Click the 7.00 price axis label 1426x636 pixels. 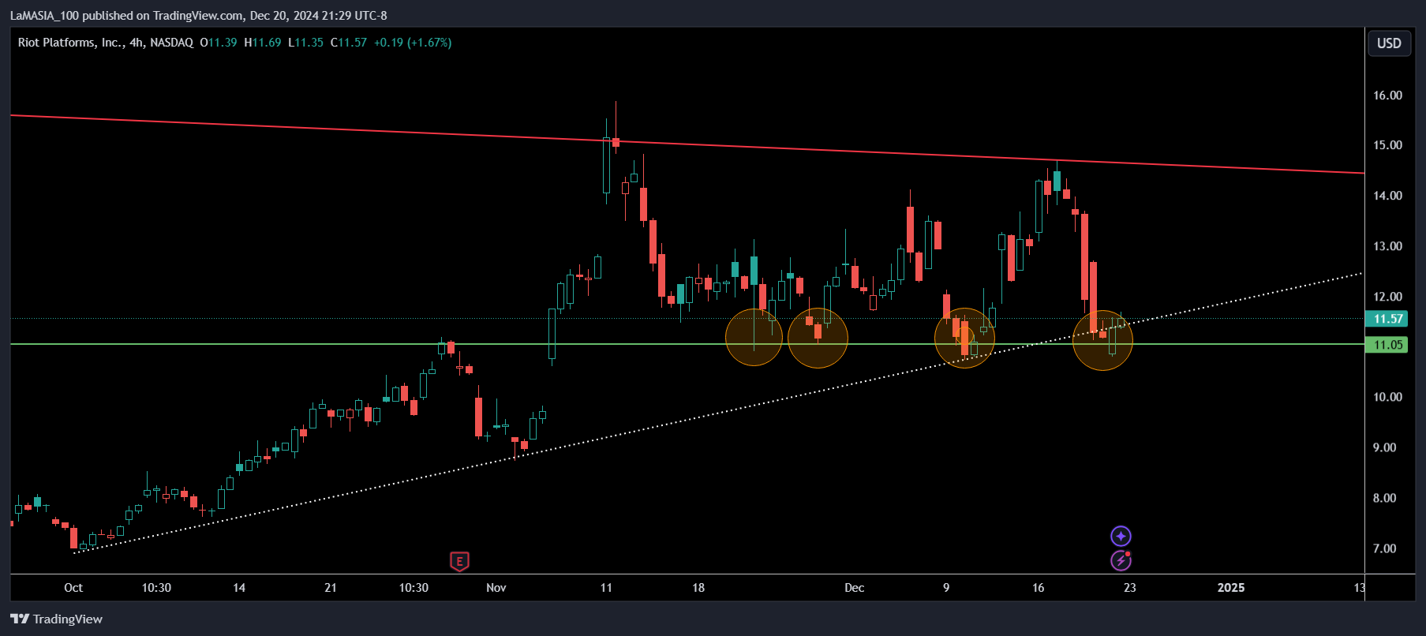(1384, 548)
